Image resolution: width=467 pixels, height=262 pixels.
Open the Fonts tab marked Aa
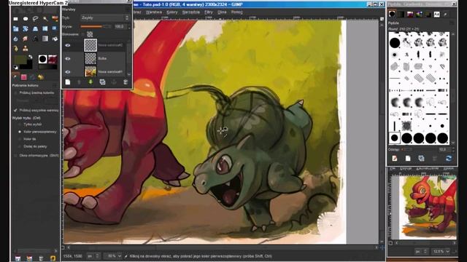point(436,14)
